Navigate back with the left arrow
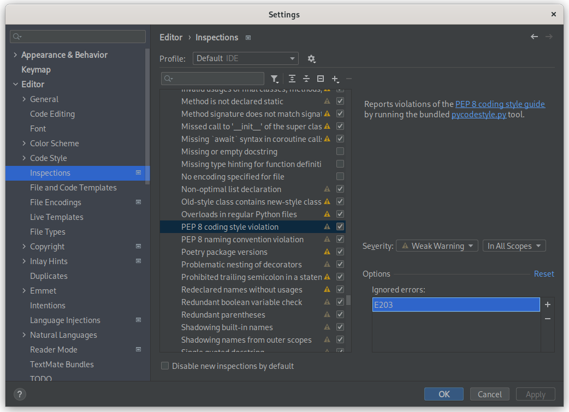 tap(534, 37)
